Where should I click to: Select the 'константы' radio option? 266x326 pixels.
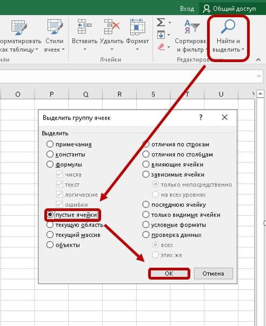click(x=50, y=154)
